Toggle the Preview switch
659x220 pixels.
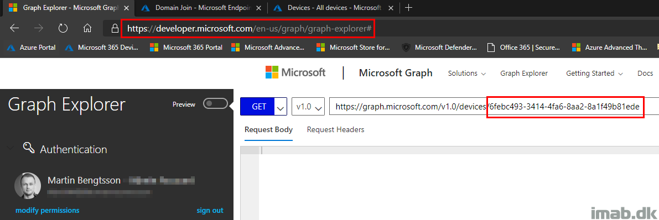tap(215, 104)
